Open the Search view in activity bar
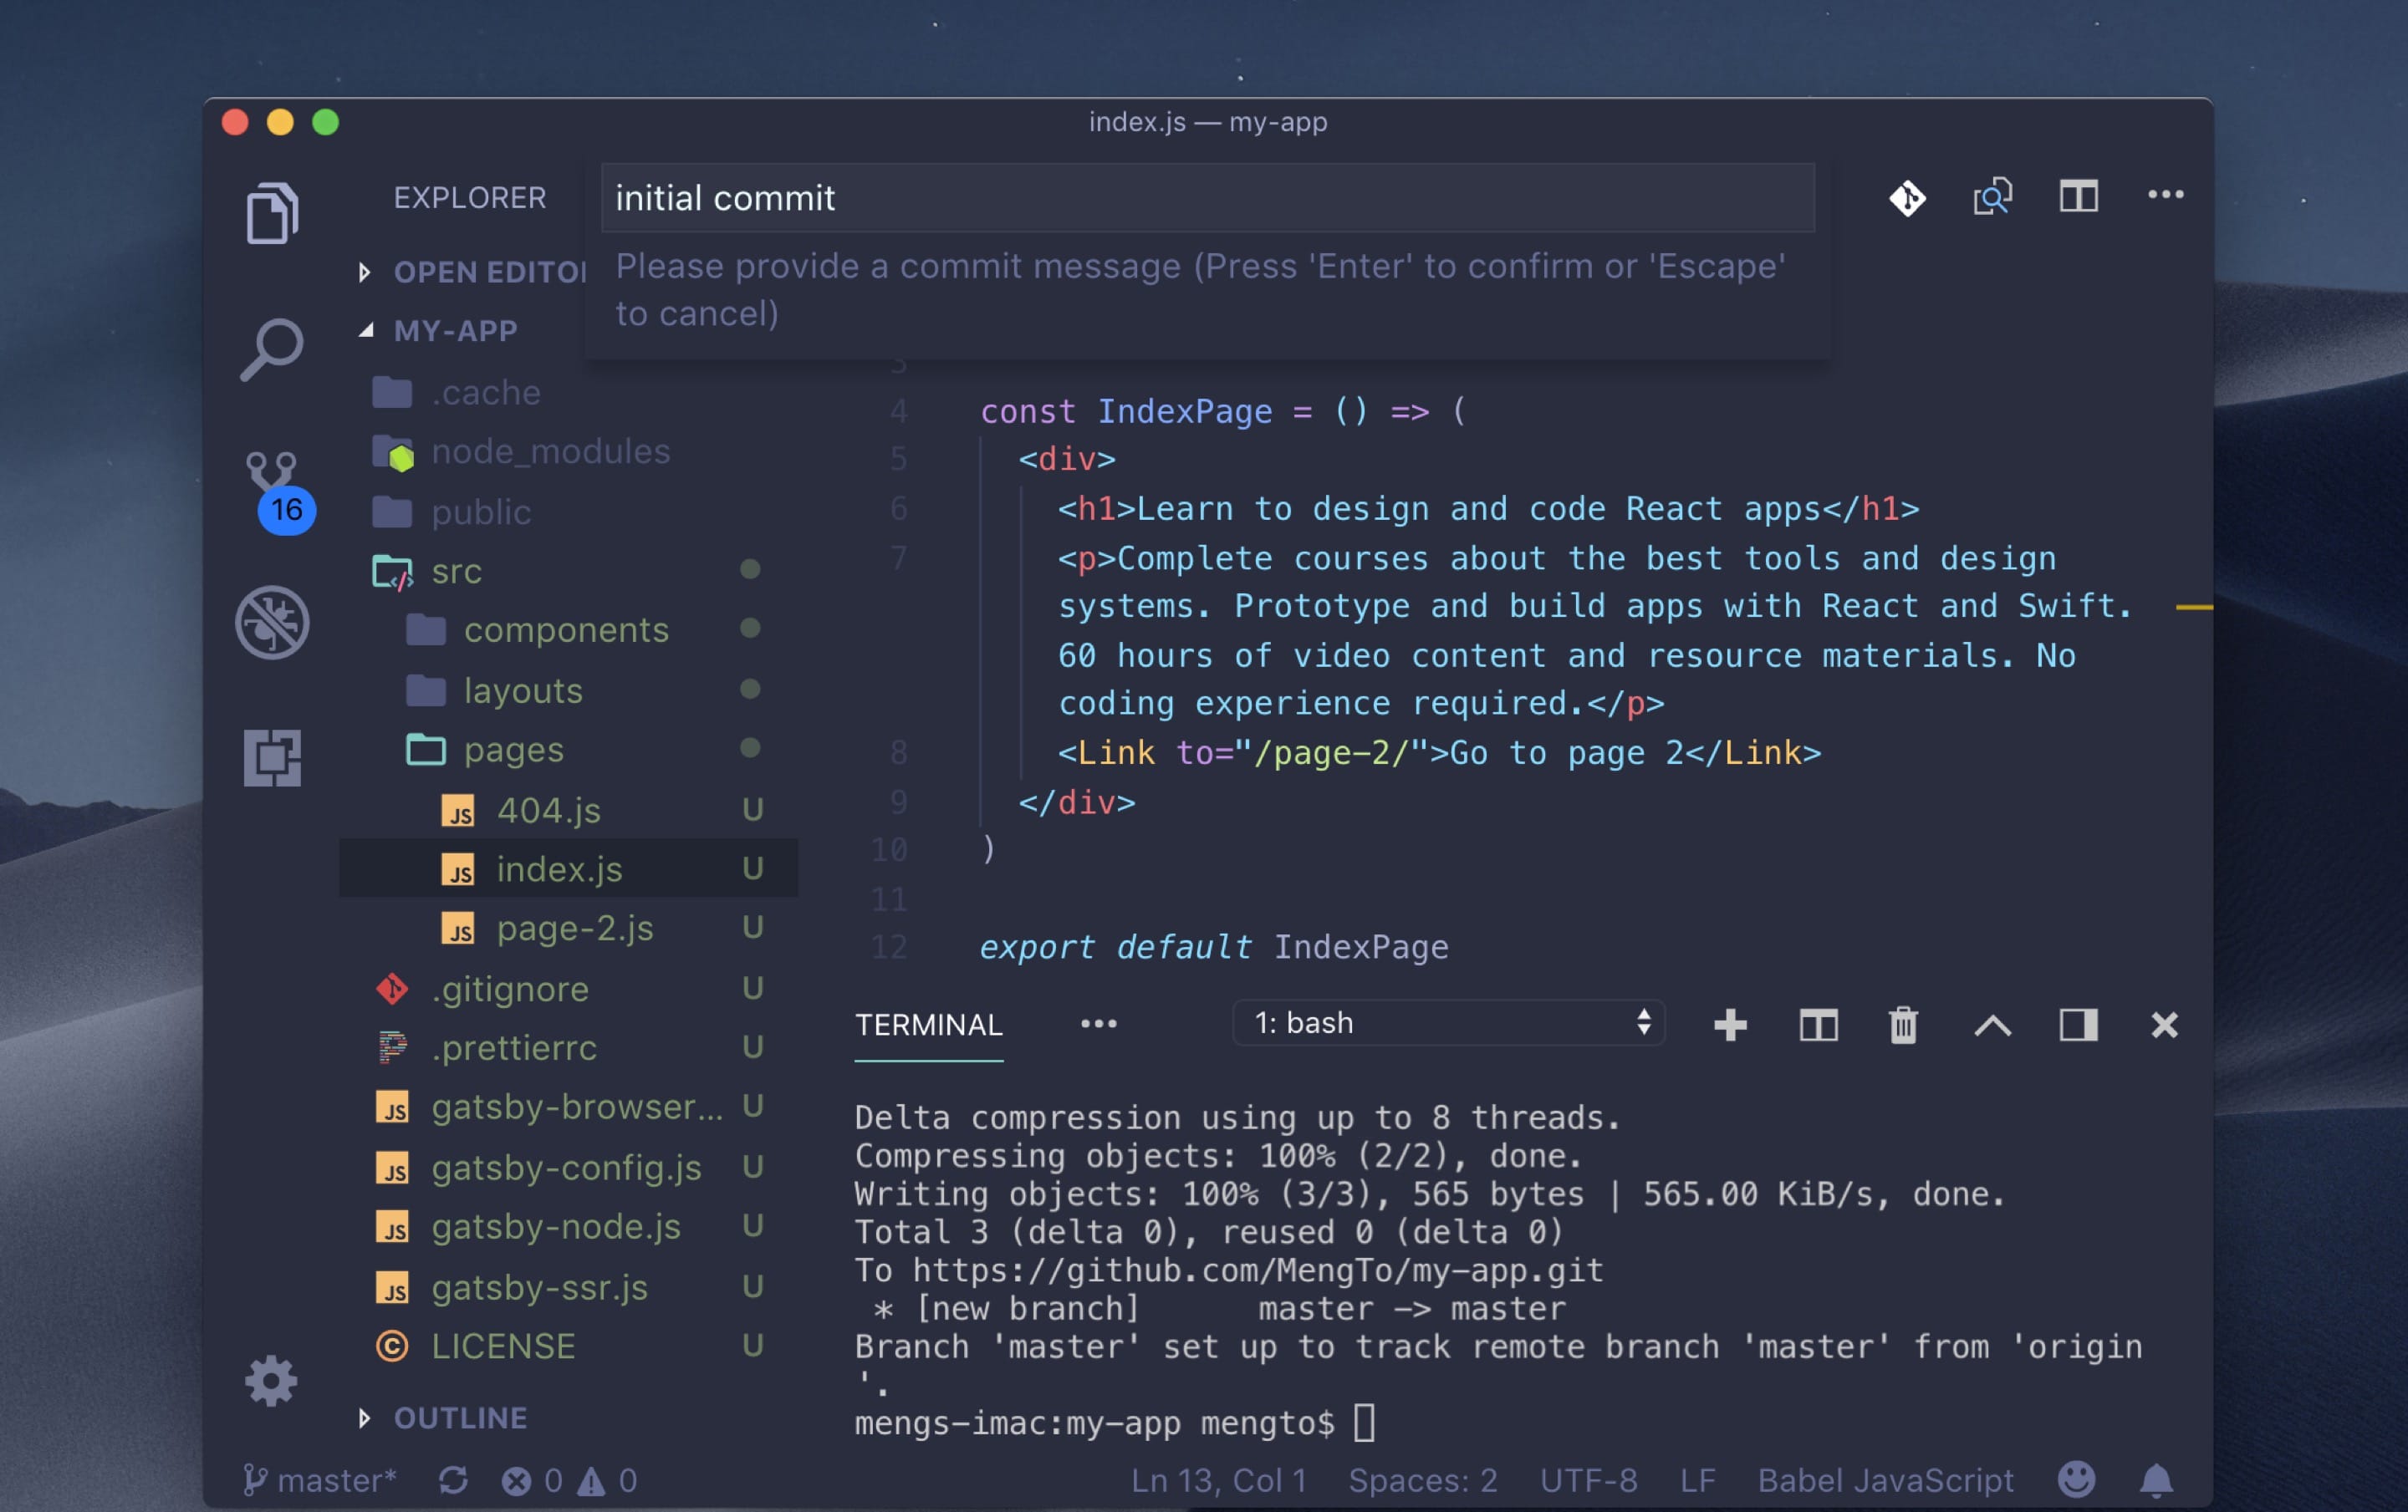Image resolution: width=2408 pixels, height=1512 pixels. coord(272,349)
